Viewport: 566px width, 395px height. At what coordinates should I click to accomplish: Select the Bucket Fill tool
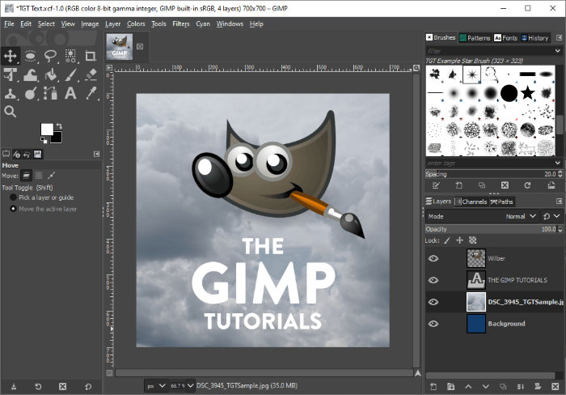[x=50, y=74]
